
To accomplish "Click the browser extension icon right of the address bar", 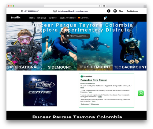I will (104, 6).
